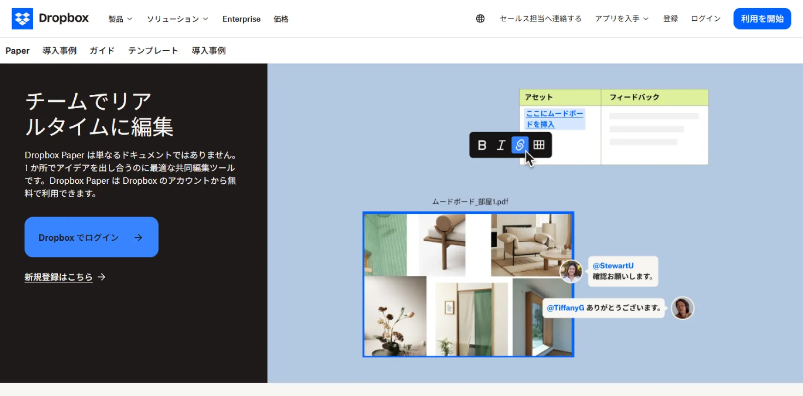The image size is (803, 396).
Task: Open the Enterprise menu item
Action: pos(241,19)
